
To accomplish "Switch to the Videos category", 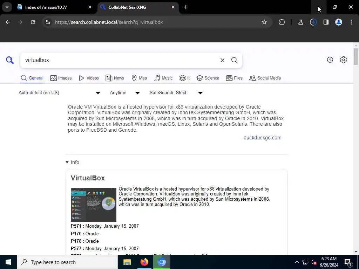I will tap(89, 78).
